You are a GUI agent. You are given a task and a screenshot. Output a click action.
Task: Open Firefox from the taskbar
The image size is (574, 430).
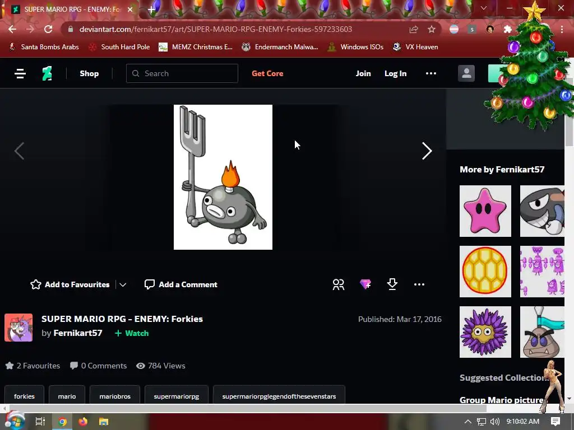83,422
